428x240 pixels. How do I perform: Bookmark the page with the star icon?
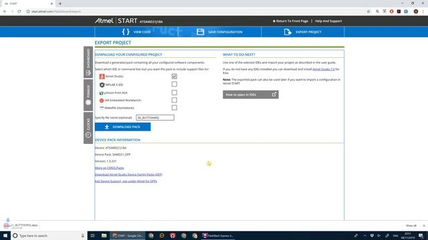pos(368,11)
